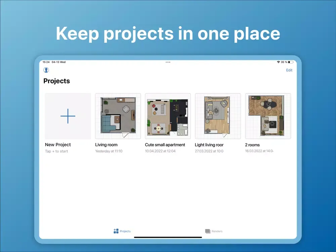Click the Projects page heading
Viewport: 336px width, 252px height.
point(56,81)
